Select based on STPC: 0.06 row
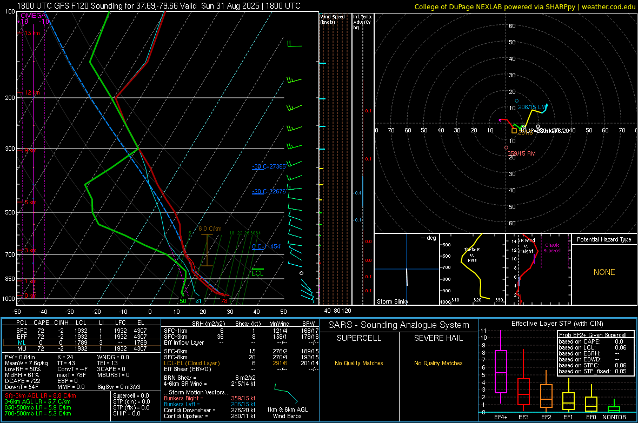 (593, 365)
